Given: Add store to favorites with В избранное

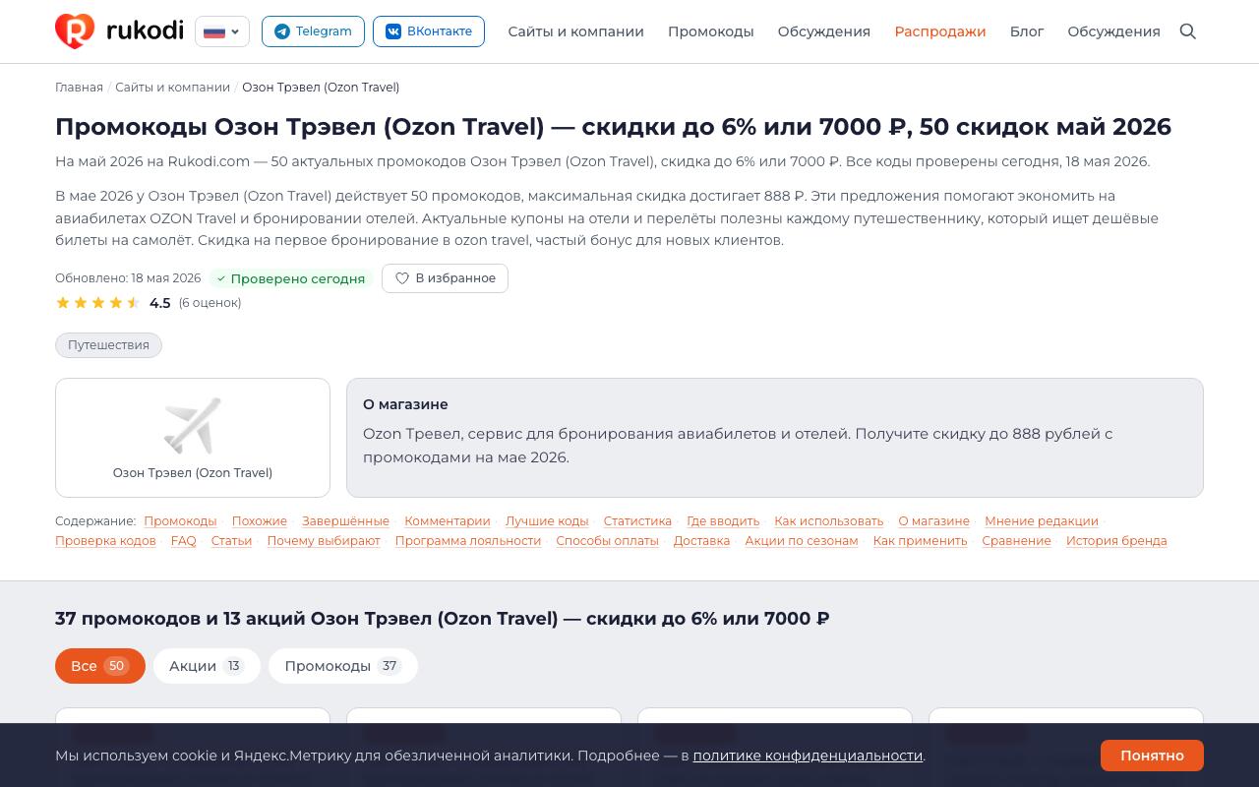Looking at the screenshot, I should pos(445,278).
